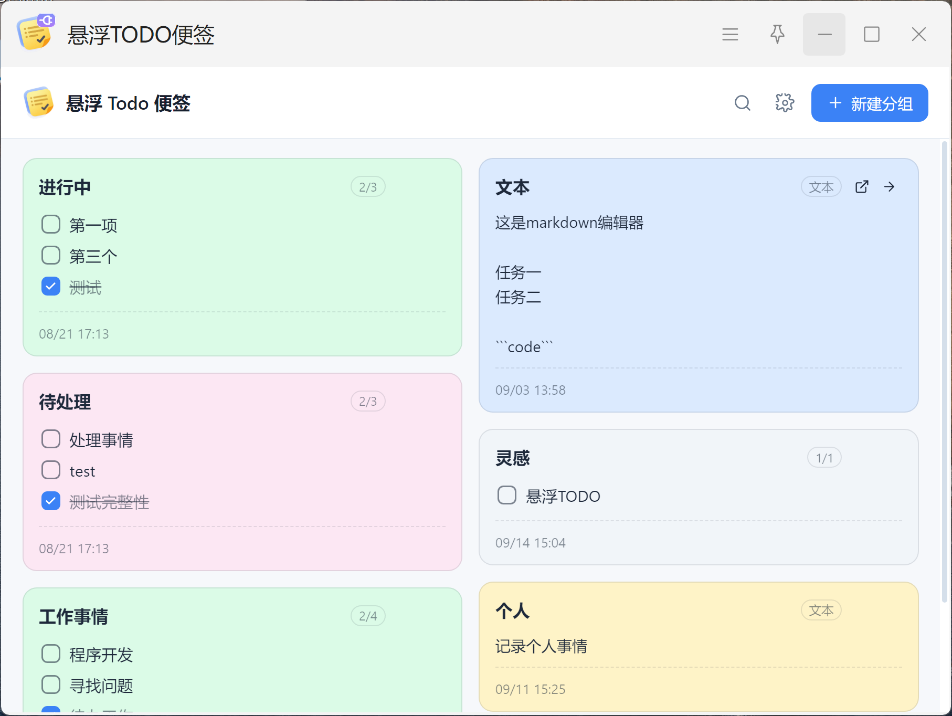Viewport: 952px width, 716px height.
Task: Click the 09/14 15:04 timestamp
Action: coord(531,543)
